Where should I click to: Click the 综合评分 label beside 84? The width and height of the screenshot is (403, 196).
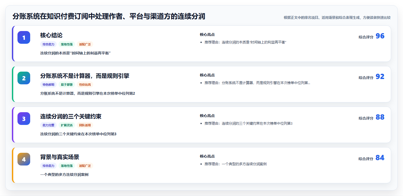pos(366,159)
